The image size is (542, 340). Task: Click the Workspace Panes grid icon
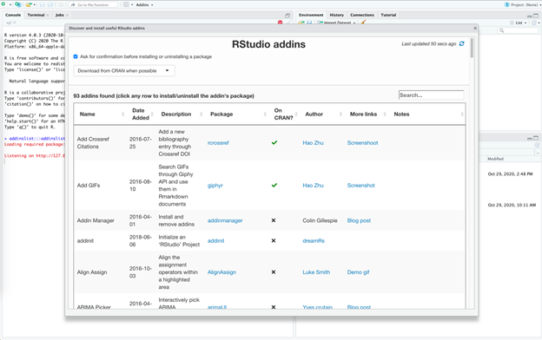pos(126,5)
